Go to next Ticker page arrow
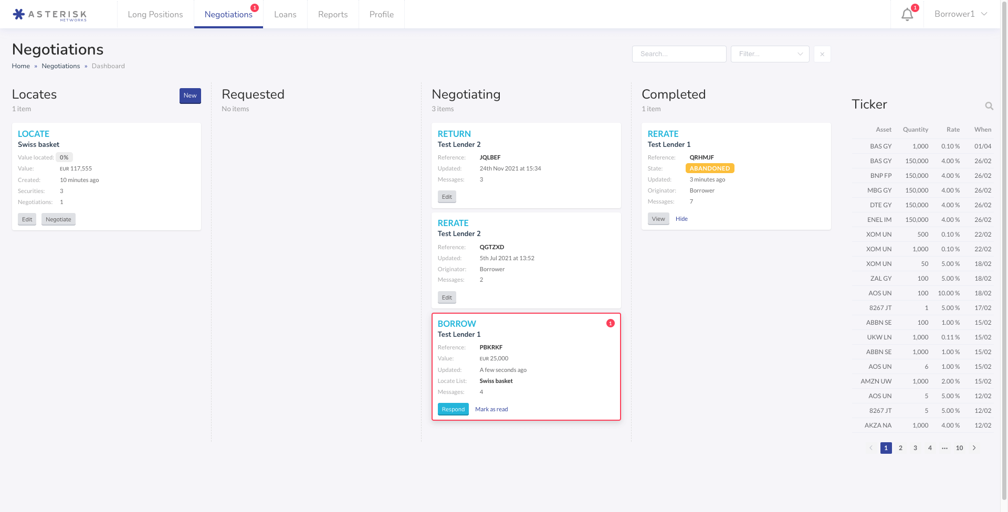Image resolution: width=1008 pixels, height=512 pixels. 974,448
